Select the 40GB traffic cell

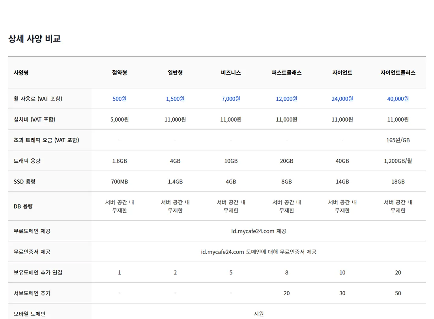(x=342, y=161)
